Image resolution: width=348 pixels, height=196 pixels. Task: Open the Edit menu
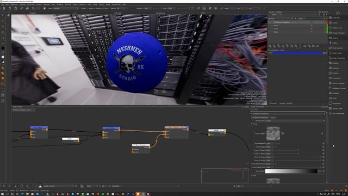pyautogui.click(x=7, y=4)
